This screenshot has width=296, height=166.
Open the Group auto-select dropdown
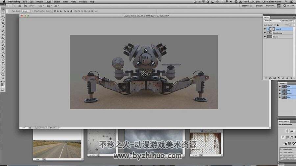(26, 11)
